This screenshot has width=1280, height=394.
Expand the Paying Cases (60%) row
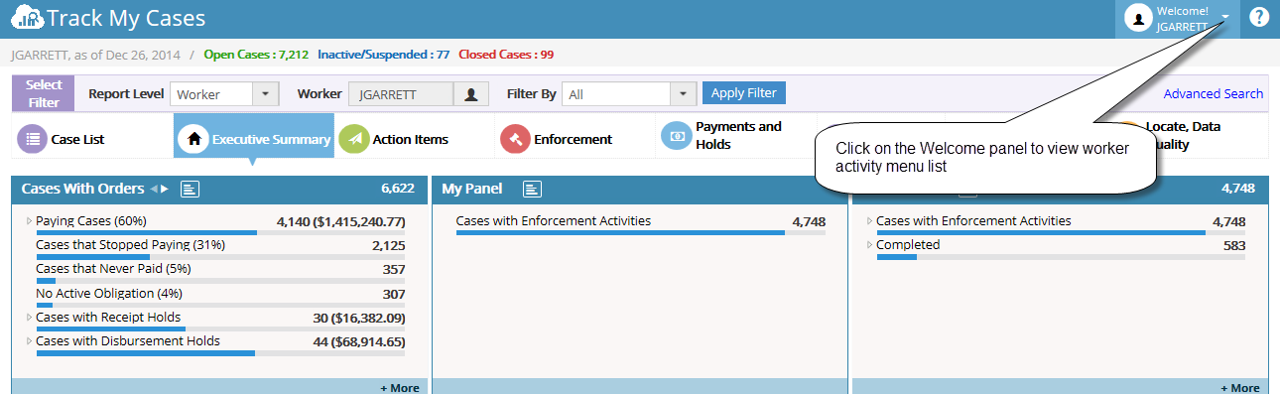tap(29, 221)
